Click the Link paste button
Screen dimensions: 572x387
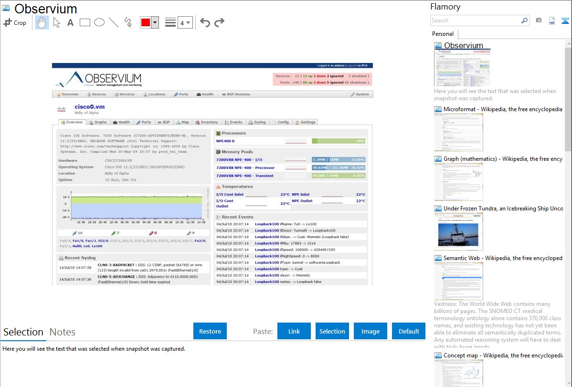[x=294, y=331]
